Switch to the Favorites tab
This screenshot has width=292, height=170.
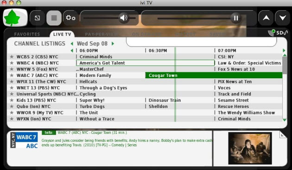[27, 34]
